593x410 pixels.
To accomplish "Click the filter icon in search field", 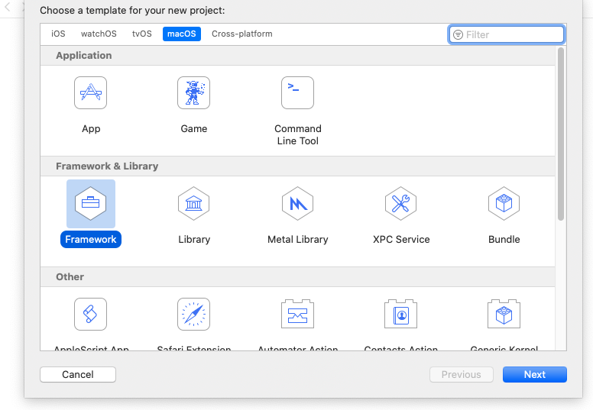I will (x=458, y=35).
